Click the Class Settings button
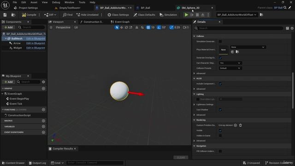Viewport: 295px width, 166px height. pos(118,15)
